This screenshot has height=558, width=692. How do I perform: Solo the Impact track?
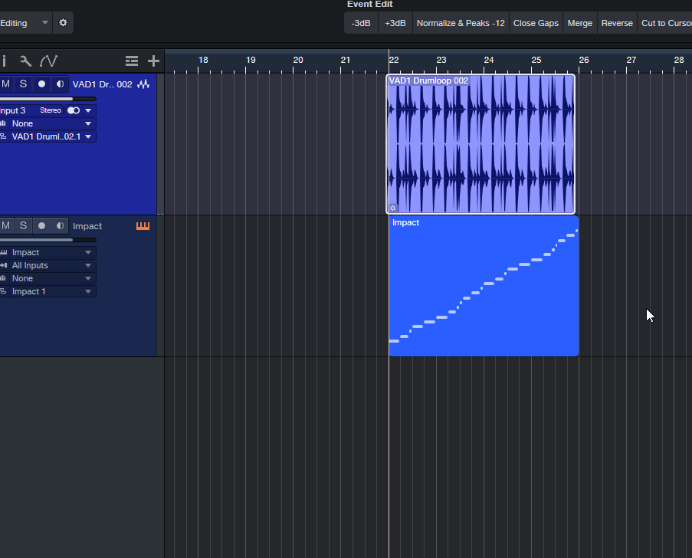coord(23,226)
